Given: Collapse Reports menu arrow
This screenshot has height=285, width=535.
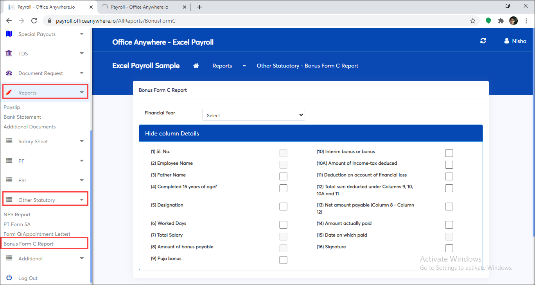Looking at the screenshot, I should [82, 93].
